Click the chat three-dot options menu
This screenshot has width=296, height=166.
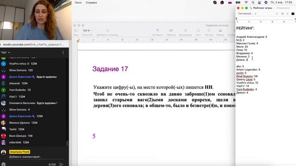pyautogui.click(x=63, y=53)
